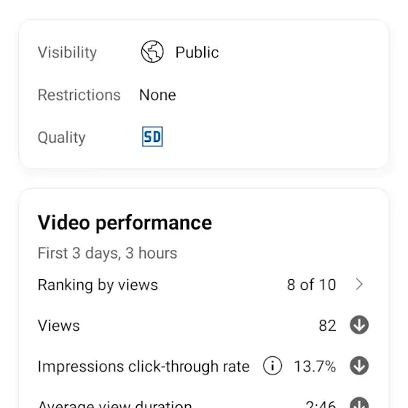Click the Video performance heading
408x408 pixels.
point(125,223)
